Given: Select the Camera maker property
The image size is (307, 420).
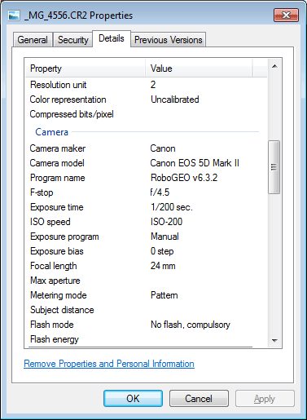Looking at the screenshot, I should pos(58,148).
